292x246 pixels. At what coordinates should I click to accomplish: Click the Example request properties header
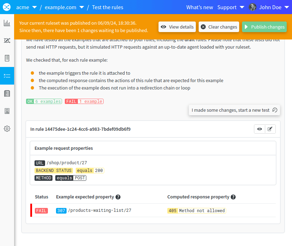pos(64,148)
